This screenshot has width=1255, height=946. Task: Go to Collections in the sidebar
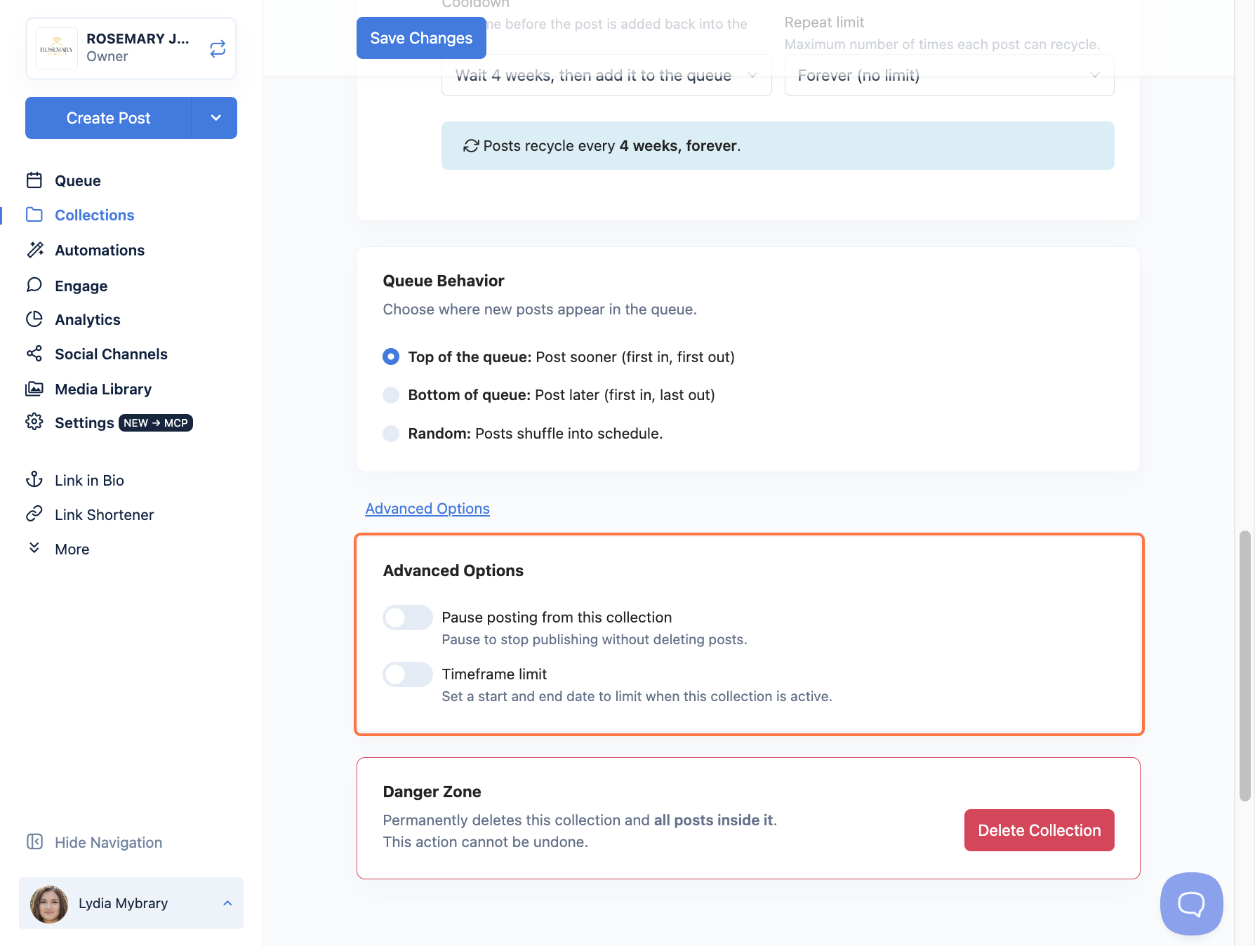pyautogui.click(x=94, y=215)
